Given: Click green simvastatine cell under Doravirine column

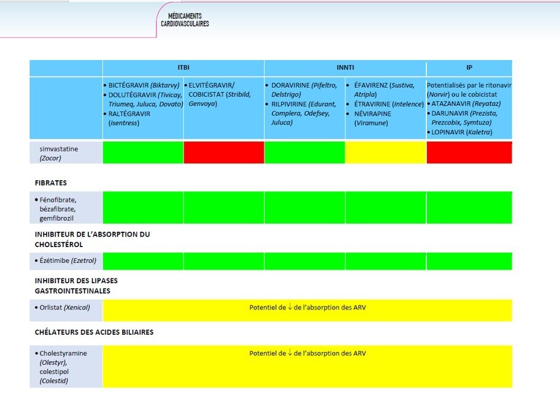Looking at the screenshot, I should (x=305, y=153).
